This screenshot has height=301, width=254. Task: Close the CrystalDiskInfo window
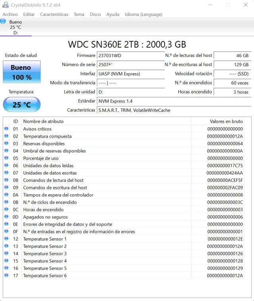tap(246, 5)
